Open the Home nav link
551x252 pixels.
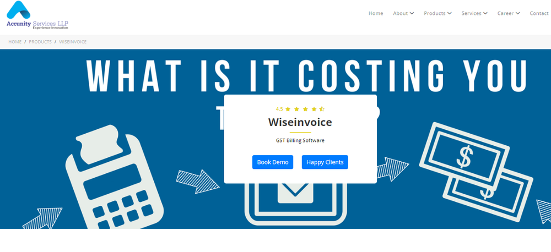coord(376,13)
